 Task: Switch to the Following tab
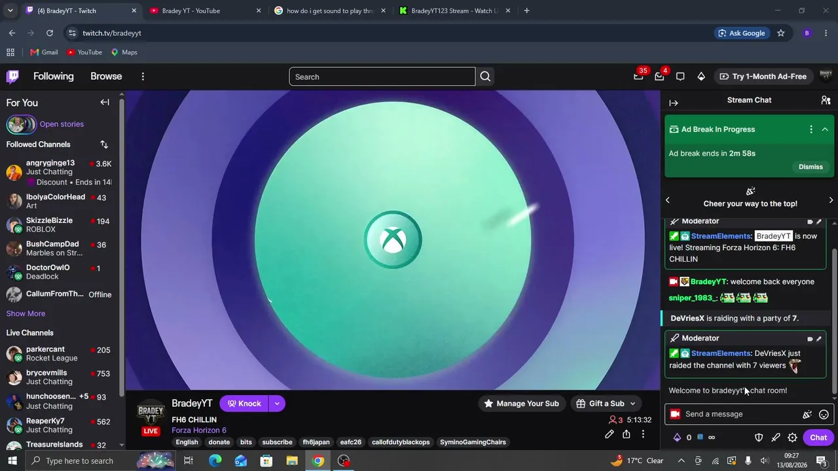click(x=53, y=77)
